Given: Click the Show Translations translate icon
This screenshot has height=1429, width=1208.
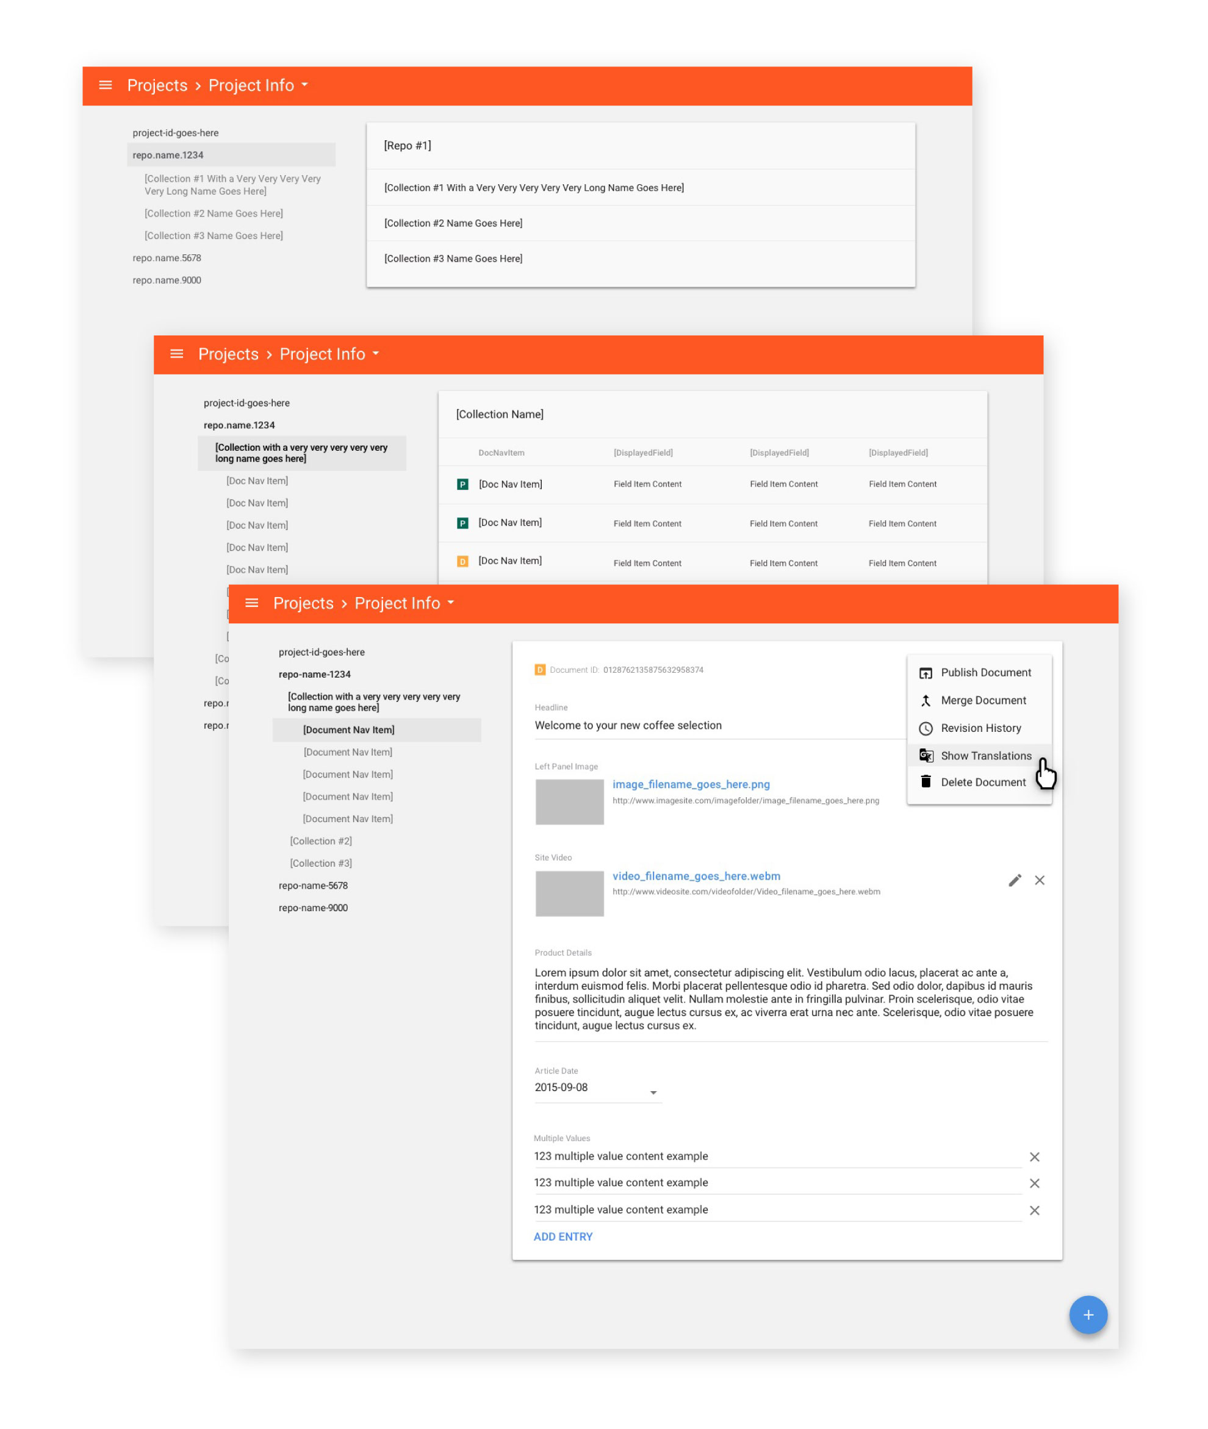Looking at the screenshot, I should pos(926,755).
